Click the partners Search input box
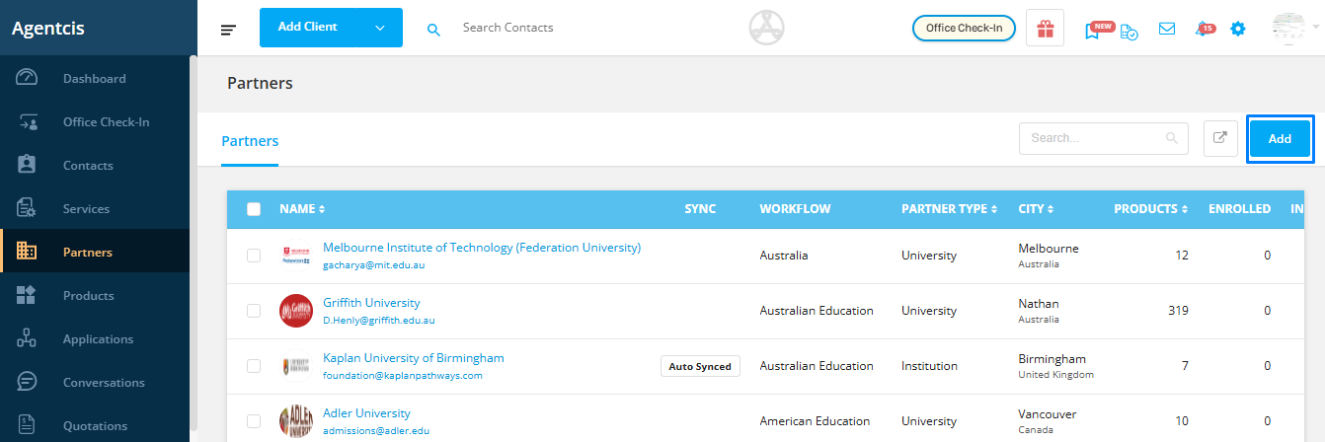This screenshot has height=442, width=1325. (x=1103, y=138)
